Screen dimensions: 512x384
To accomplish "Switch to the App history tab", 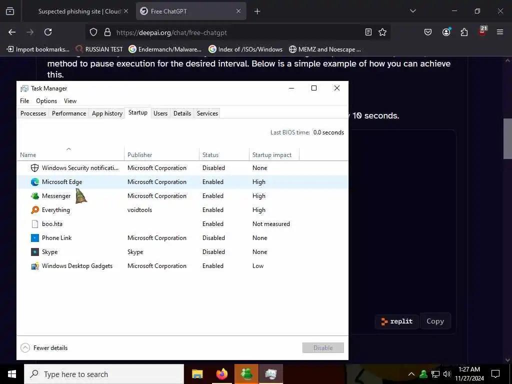I will tap(107, 113).
